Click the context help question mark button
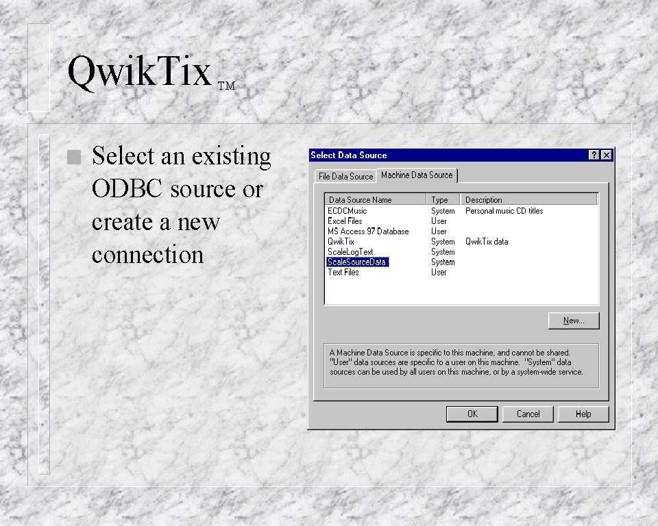 point(594,155)
